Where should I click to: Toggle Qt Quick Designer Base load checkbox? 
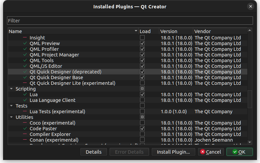click(142, 77)
